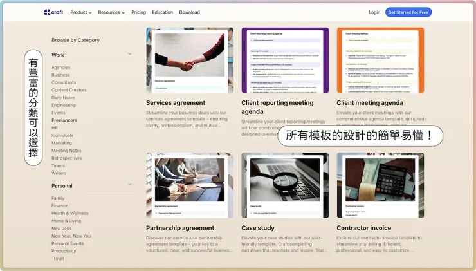Open the Personal Events category
Screen dimensions: 476x271
68,243
